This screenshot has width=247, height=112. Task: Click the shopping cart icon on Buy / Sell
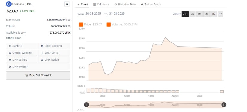click(x=27, y=75)
